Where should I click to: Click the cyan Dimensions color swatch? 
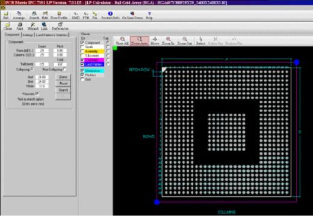pyautogui.click(x=95, y=70)
